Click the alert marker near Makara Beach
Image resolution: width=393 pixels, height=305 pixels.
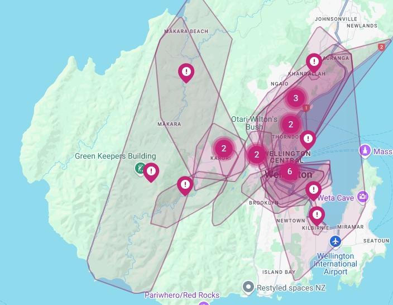click(186, 72)
